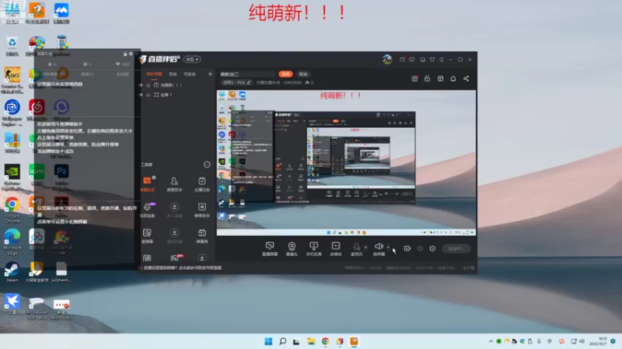Toggle the padlock icon beside the store icon
This screenshot has width=622, height=349.
[427, 79]
